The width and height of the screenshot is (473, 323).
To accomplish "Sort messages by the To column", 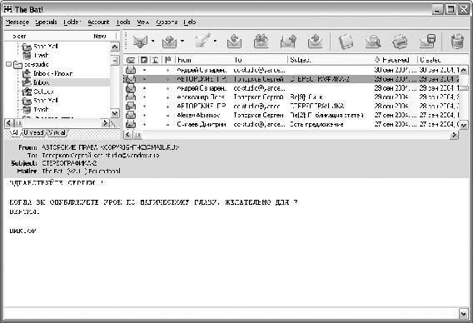I will (x=260, y=60).
